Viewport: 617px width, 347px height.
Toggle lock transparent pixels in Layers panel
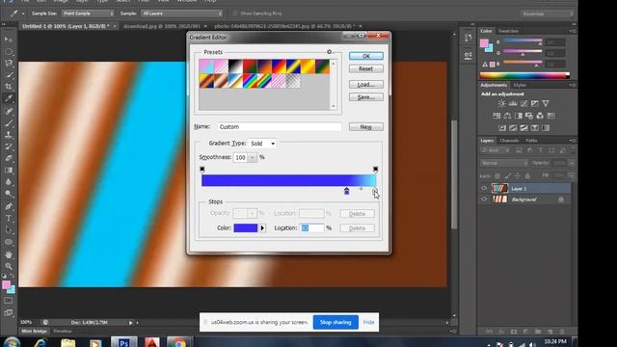tap(497, 175)
